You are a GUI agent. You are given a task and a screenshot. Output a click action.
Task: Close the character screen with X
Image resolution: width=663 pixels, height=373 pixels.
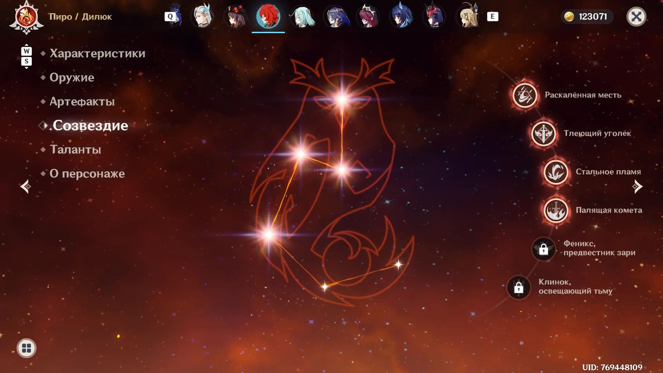(636, 17)
